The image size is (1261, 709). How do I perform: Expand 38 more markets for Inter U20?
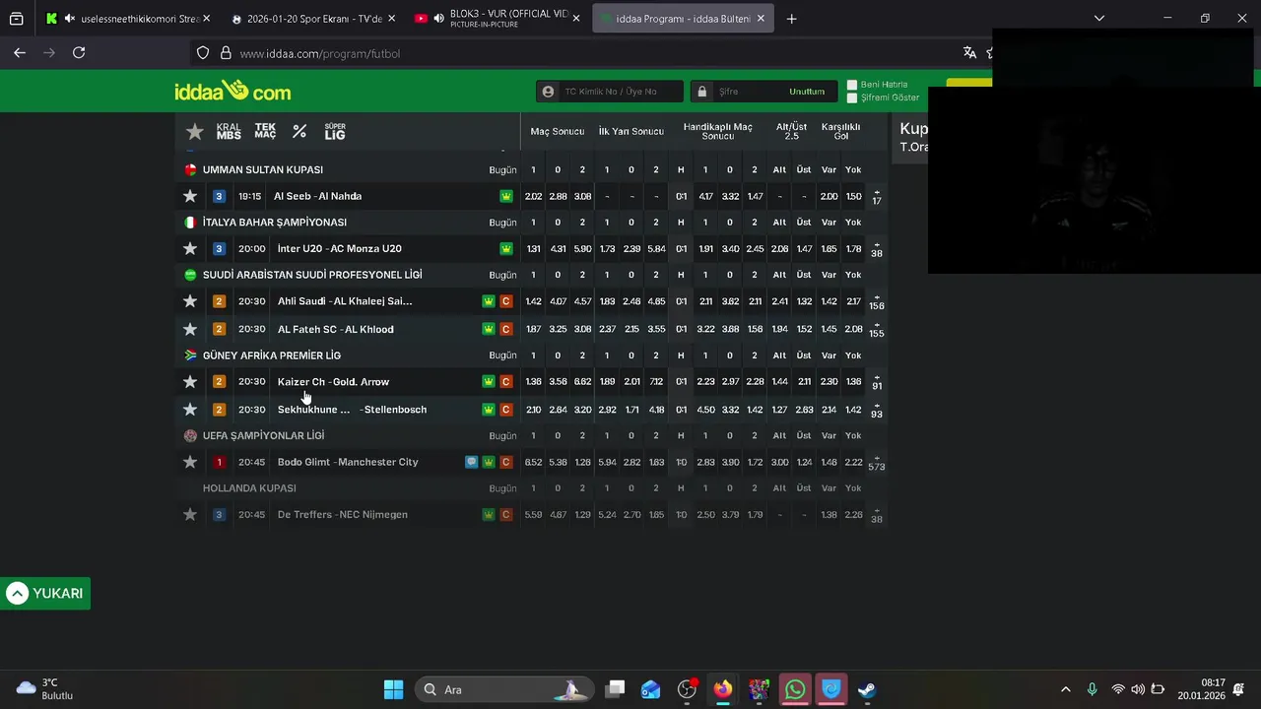coord(877,249)
